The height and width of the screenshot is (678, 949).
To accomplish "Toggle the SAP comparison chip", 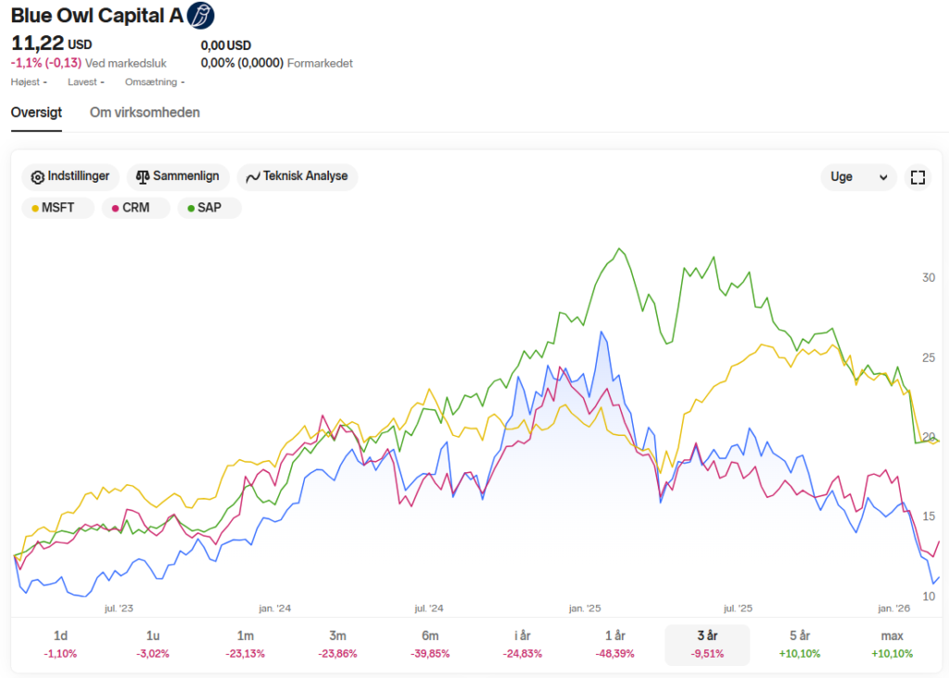I will point(209,208).
